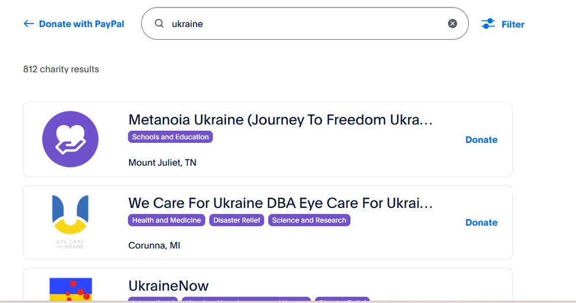Open UkraineNow charity title

(x=168, y=286)
